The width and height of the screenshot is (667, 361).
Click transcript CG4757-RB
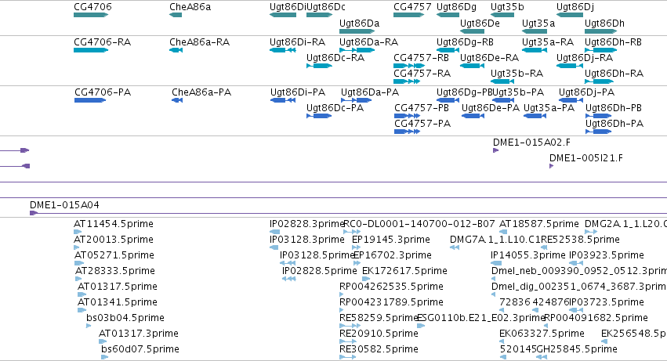pyautogui.click(x=409, y=66)
